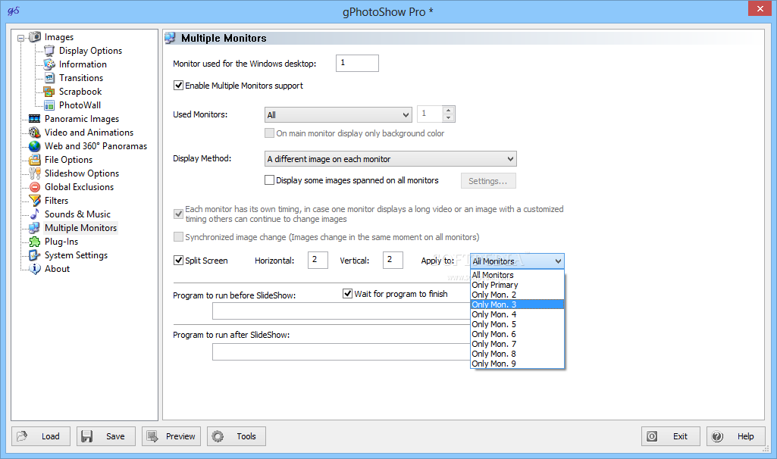This screenshot has width=777, height=459.
Task: Open Global Exclusions in tree
Action: pyautogui.click(x=80, y=187)
